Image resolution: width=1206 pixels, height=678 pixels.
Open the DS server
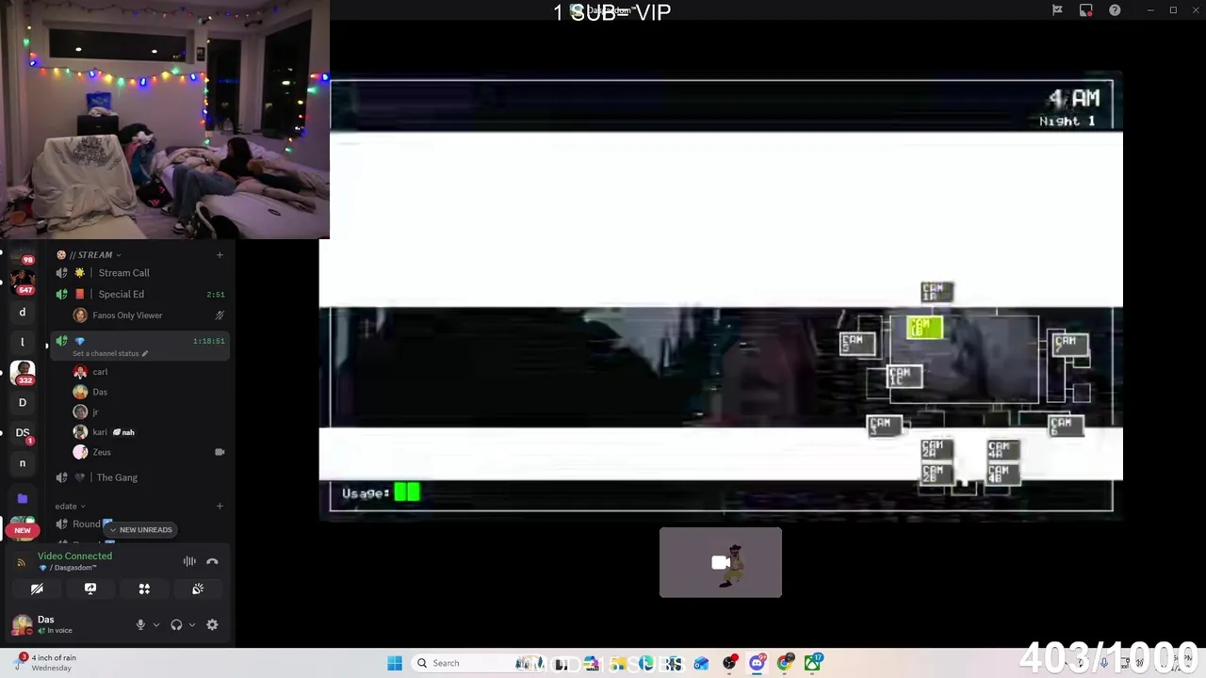(x=23, y=432)
